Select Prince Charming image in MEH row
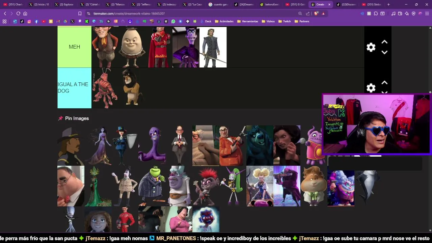This screenshot has width=432, height=243. coord(213,47)
